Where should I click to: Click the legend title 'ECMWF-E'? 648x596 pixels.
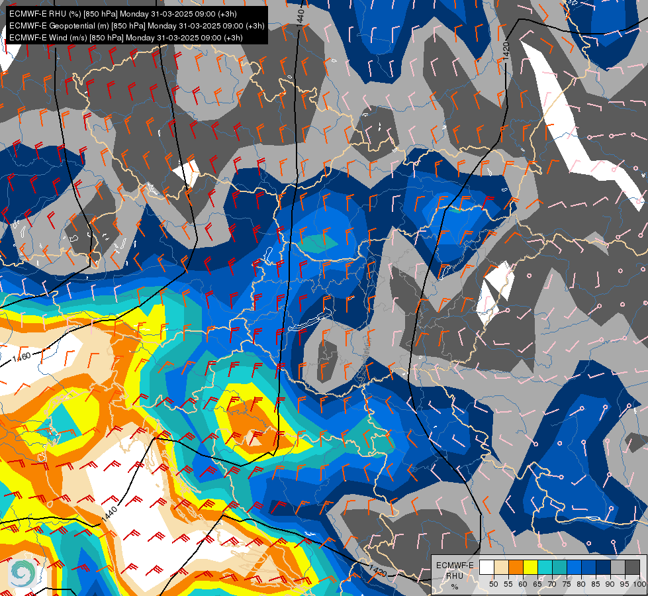tap(455, 566)
